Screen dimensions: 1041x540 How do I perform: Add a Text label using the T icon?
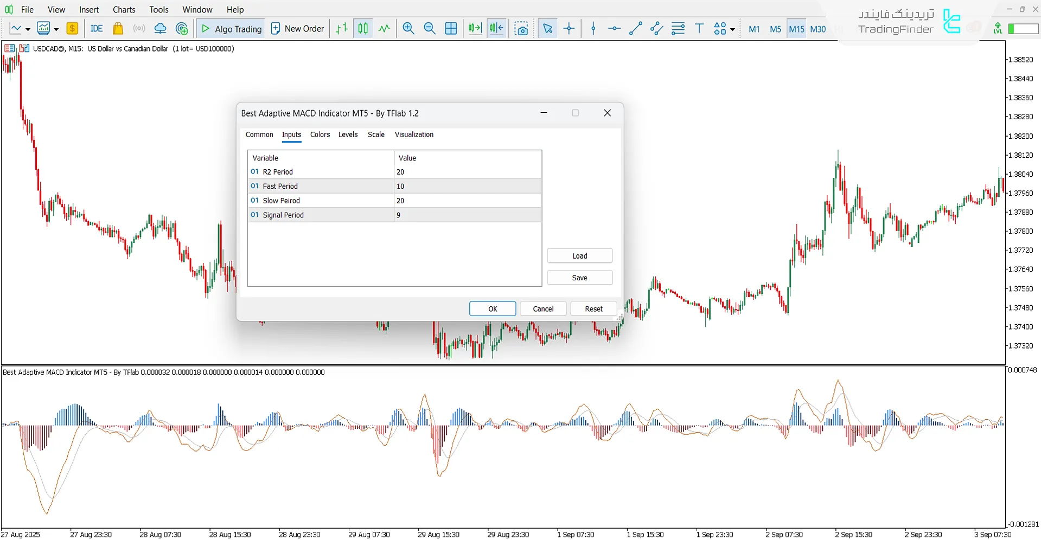tap(699, 28)
